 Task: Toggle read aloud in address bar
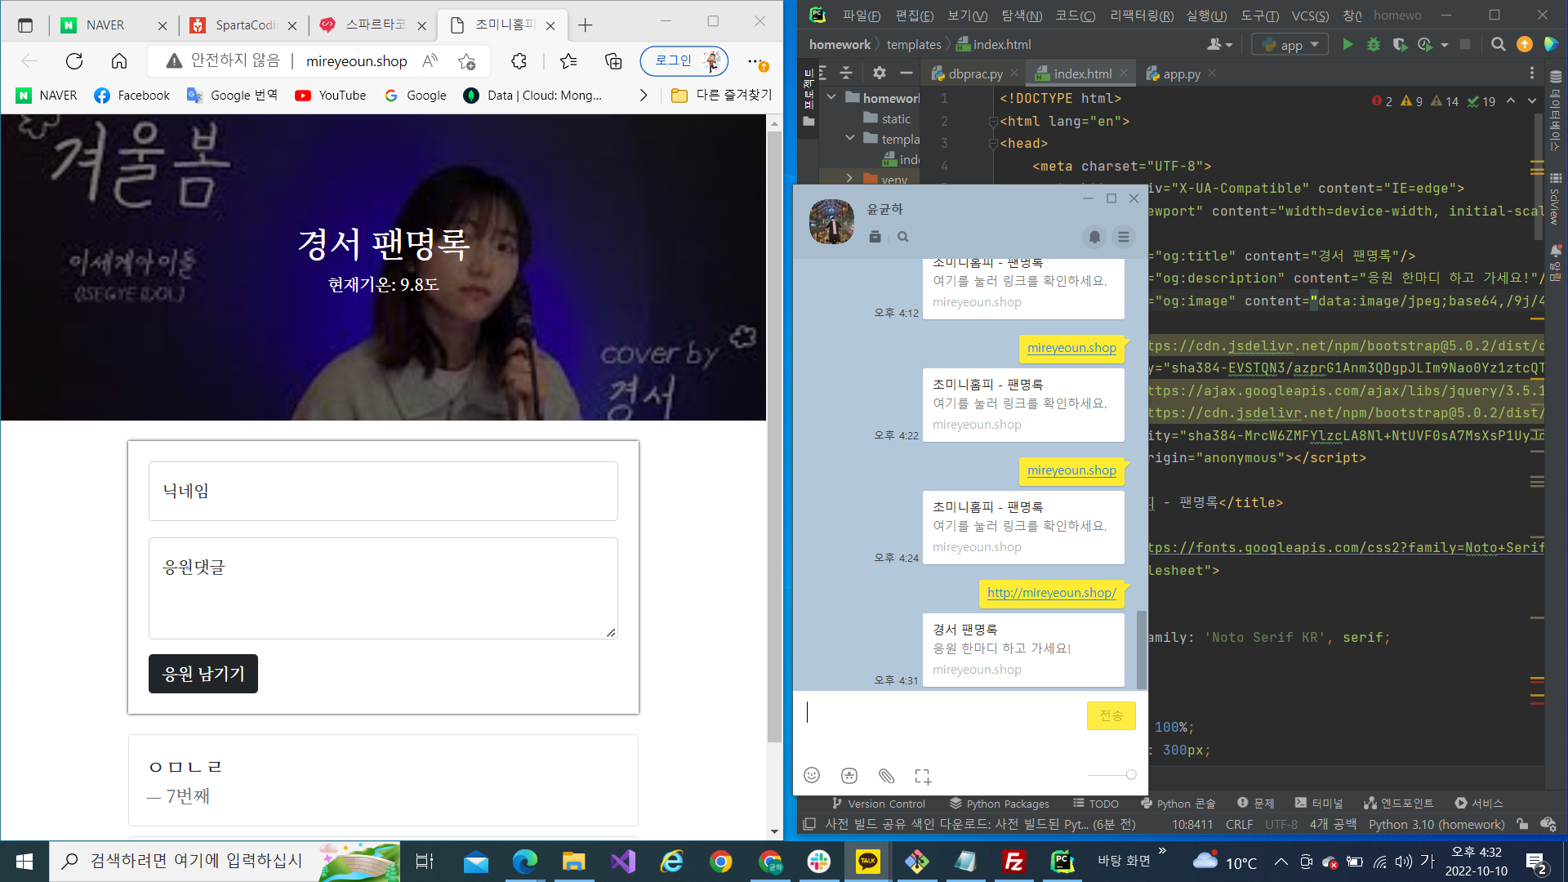(x=430, y=60)
